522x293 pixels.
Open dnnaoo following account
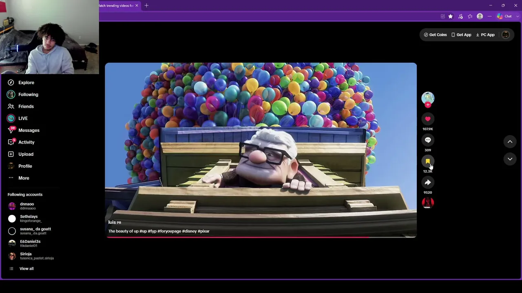tap(27, 206)
